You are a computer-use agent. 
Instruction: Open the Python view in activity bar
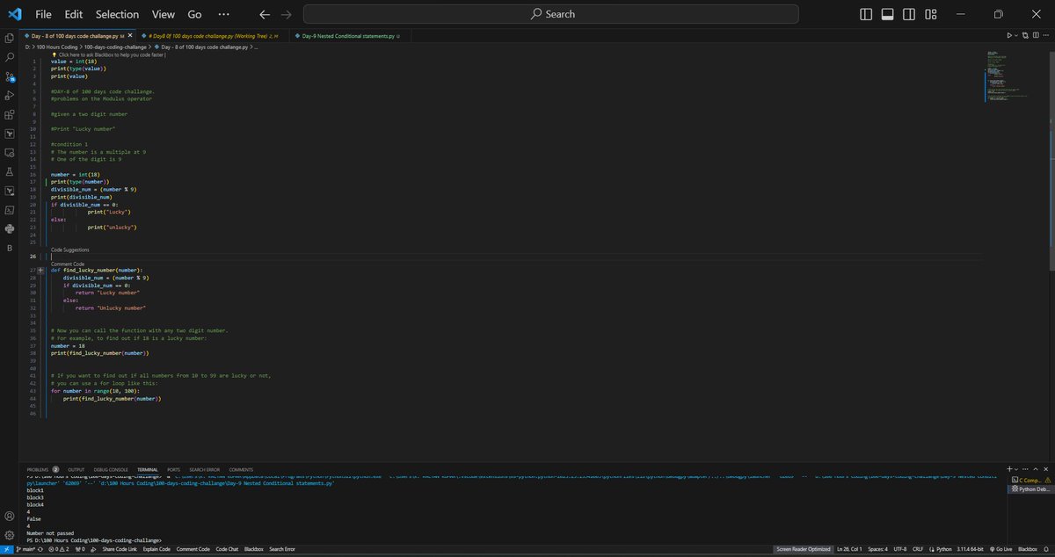pos(10,228)
